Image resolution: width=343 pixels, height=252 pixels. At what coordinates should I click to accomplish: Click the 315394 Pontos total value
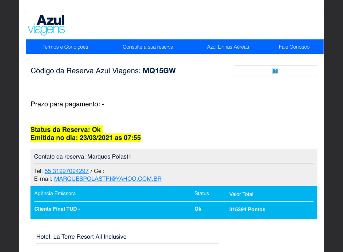(247, 210)
